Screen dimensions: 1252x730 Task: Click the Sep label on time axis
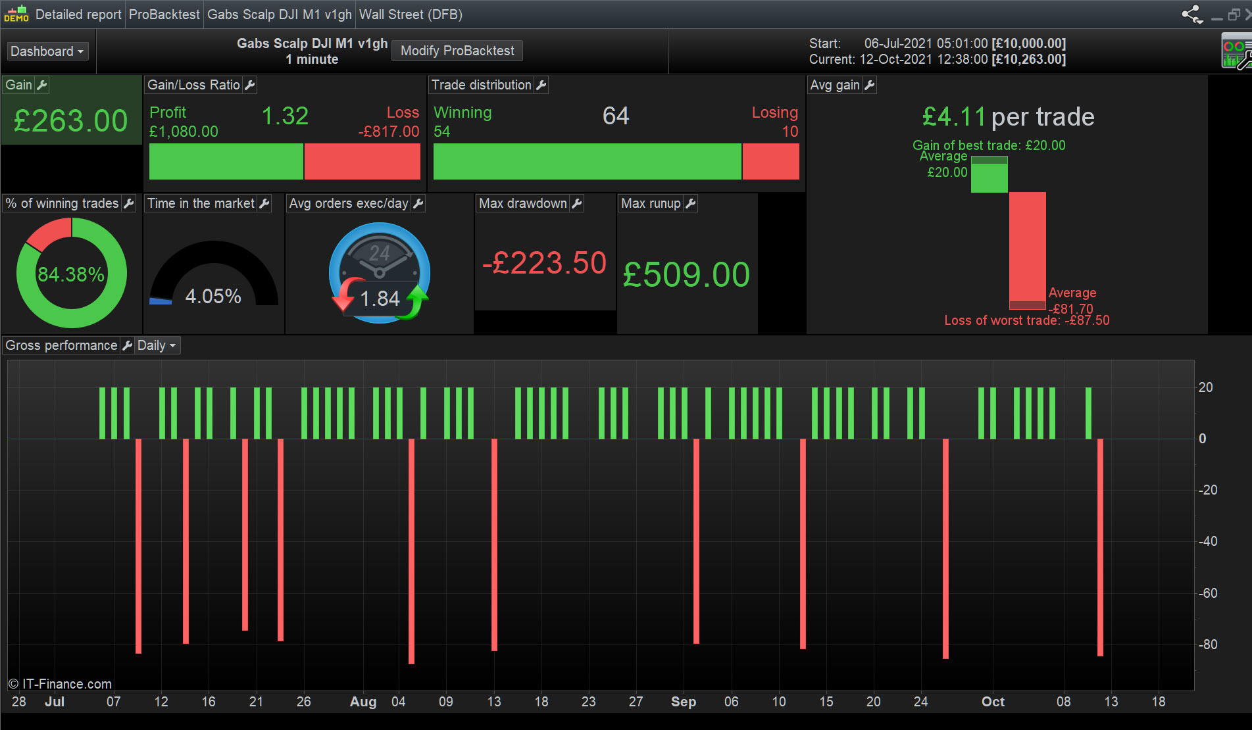pyautogui.click(x=684, y=702)
